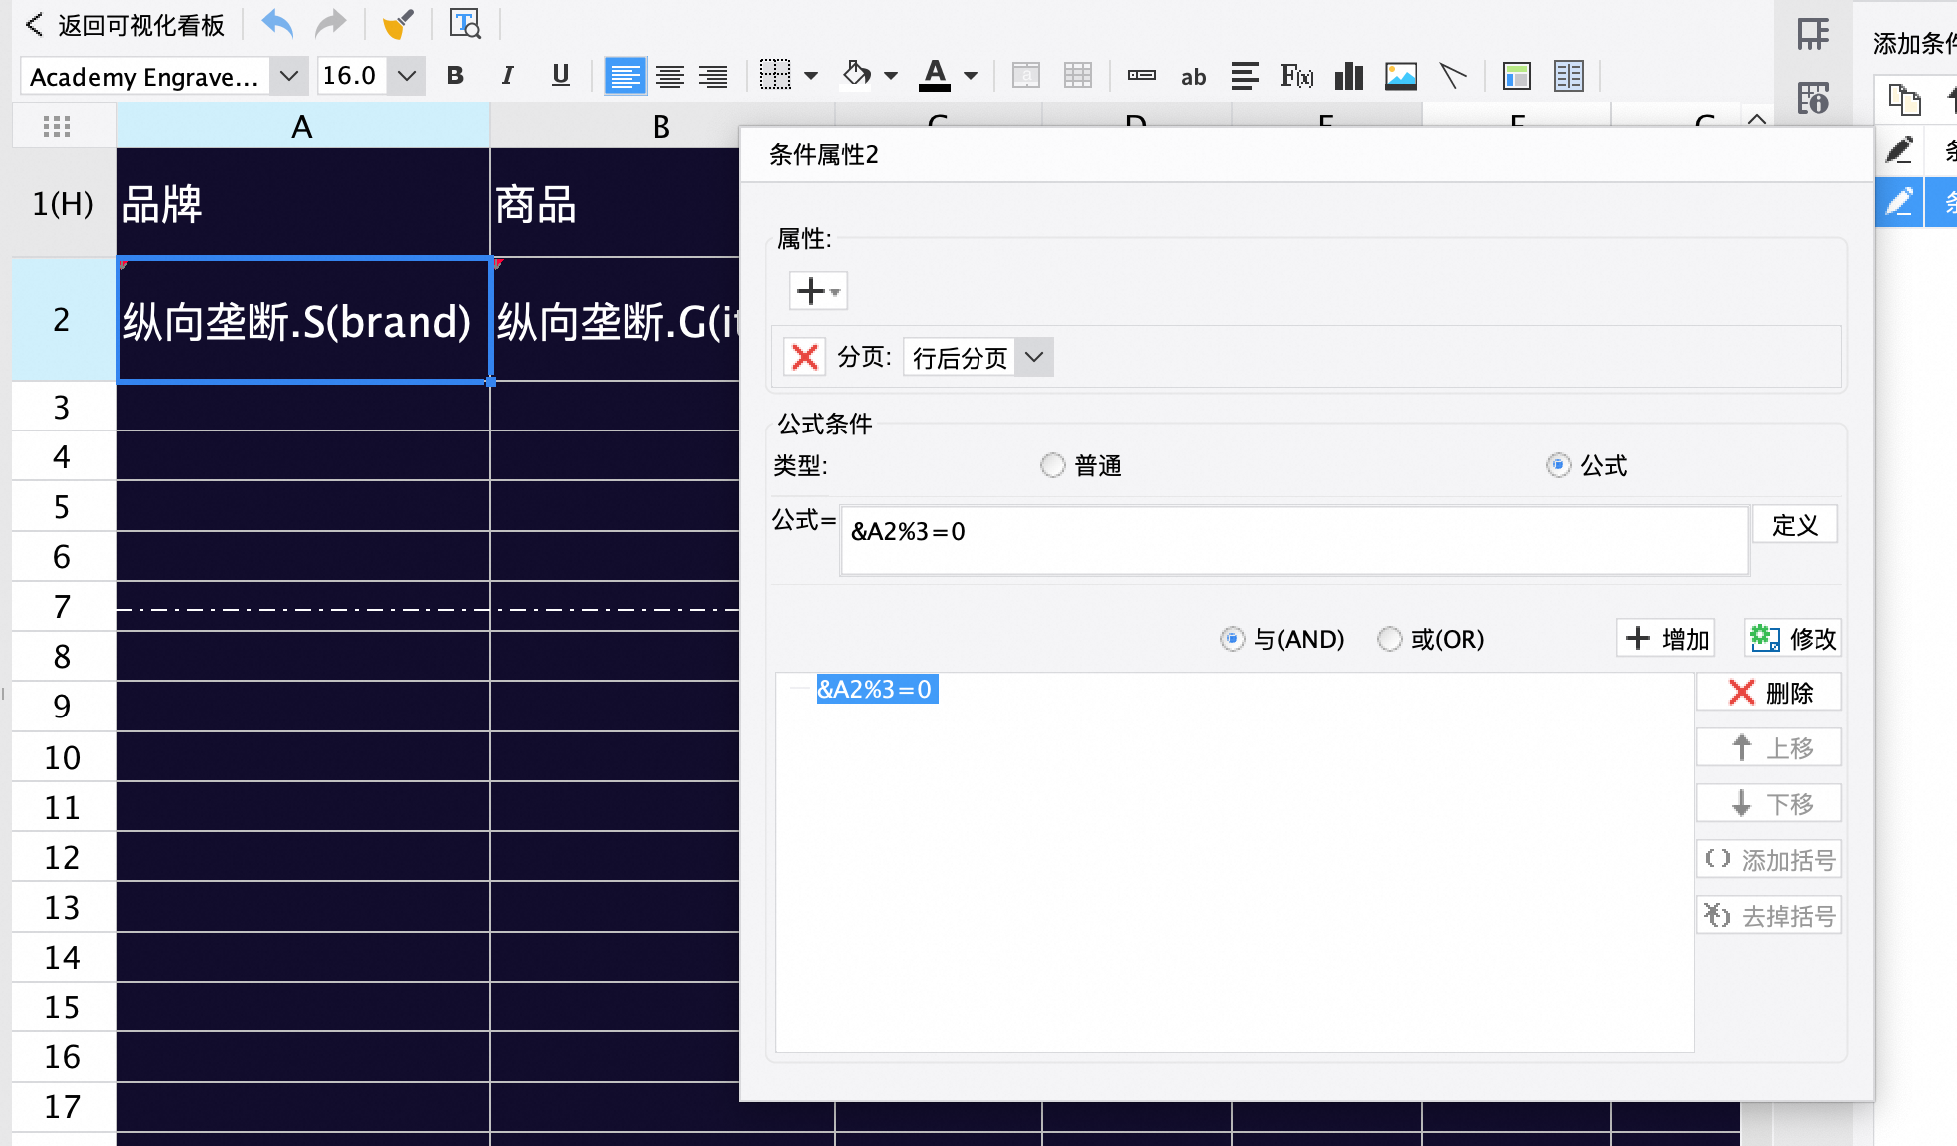This screenshot has width=1957, height=1146.
Task: Click the floating element layout icon
Action: (1517, 76)
